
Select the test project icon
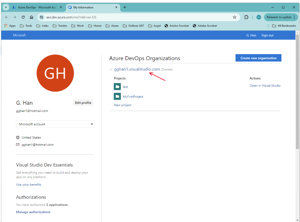click(117, 87)
